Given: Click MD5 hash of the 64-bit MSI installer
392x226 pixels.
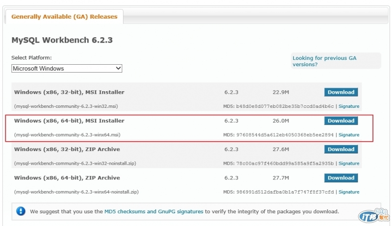Looking at the screenshot, I should pyautogui.click(x=285, y=135).
